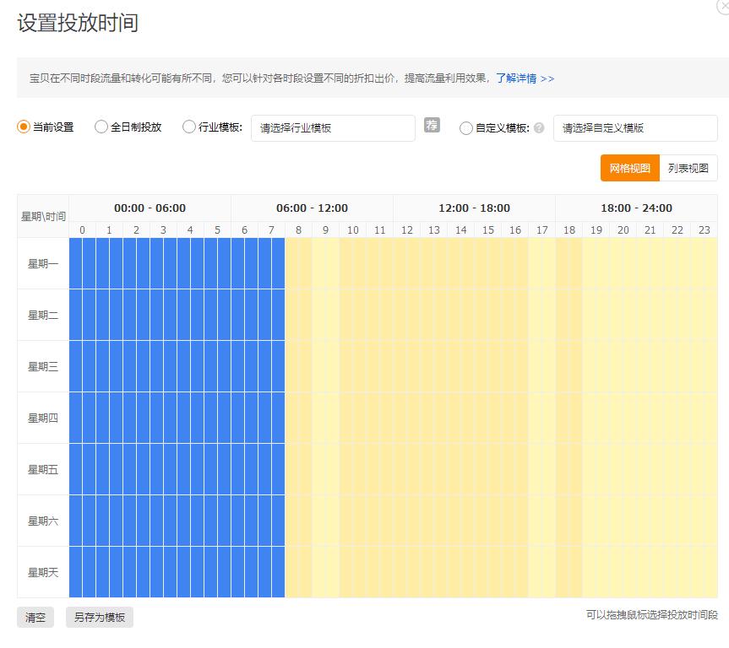The height and width of the screenshot is (648, 729).
Task: Open the 请选择行业模板 dropdown
Action: coord(332,128)
